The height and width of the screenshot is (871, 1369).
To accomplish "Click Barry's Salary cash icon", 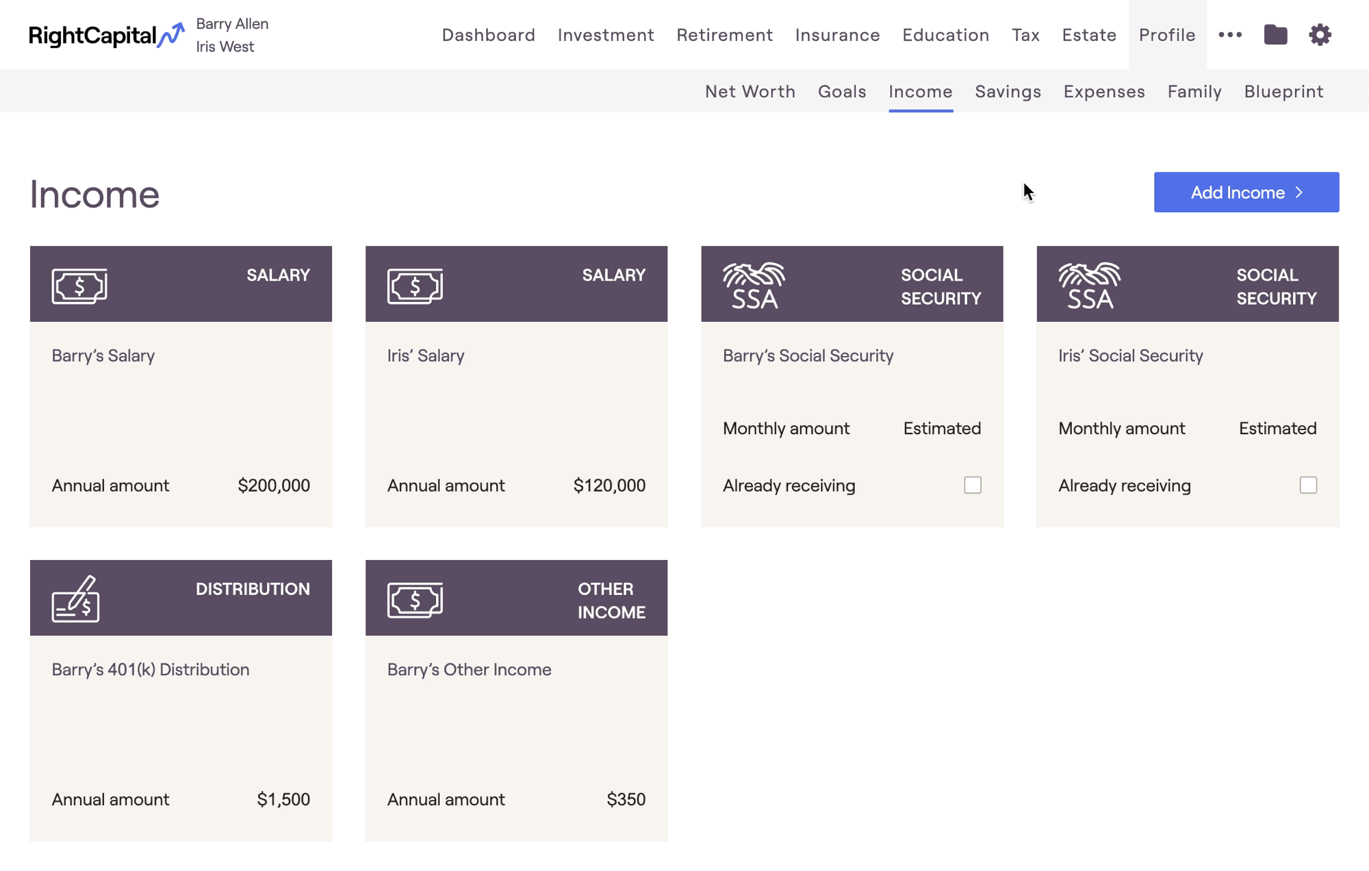I will point(79,286).
